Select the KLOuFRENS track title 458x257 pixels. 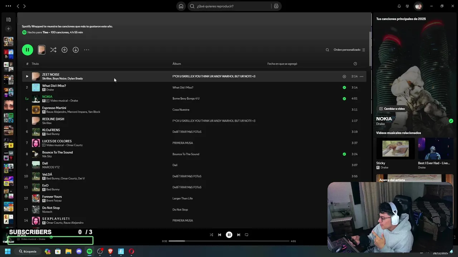[51, 130]
